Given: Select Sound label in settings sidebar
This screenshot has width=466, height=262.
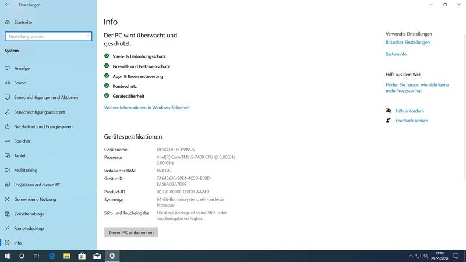Looking at the screenshot, I should coord(20,83).
